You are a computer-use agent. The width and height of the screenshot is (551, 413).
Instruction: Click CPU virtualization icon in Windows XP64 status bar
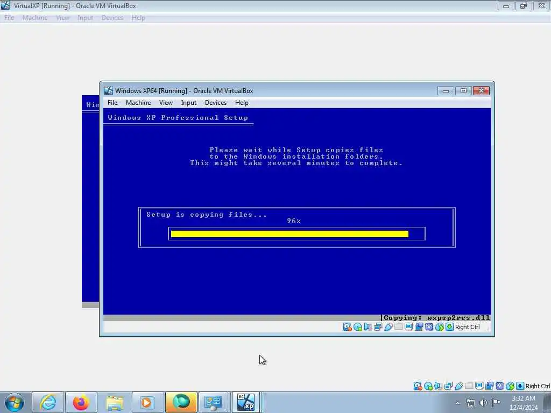(429, 327)
